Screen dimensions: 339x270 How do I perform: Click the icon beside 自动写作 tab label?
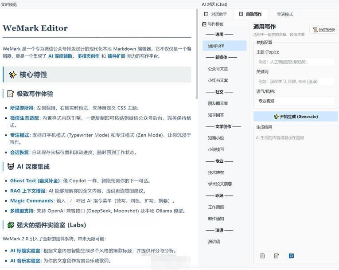click(241, 14)
